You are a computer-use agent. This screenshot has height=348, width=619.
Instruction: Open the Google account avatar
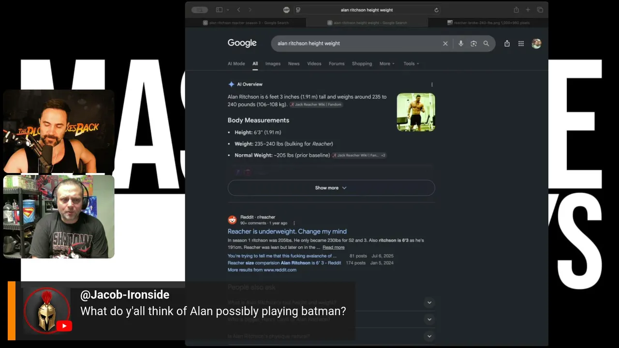(x=536, y=43)
